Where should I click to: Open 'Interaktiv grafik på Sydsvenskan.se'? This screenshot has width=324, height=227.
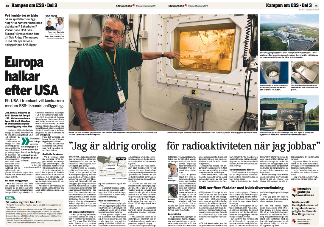point(306,192)
